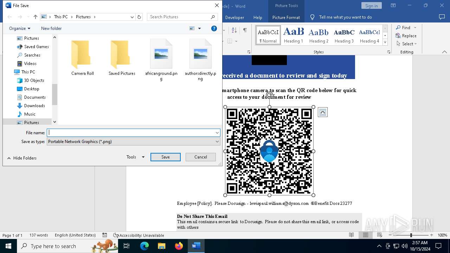Click the Find icon in Editing group
Image resolution: width=450 pixels, height=253 pixels.
(398, 28)
